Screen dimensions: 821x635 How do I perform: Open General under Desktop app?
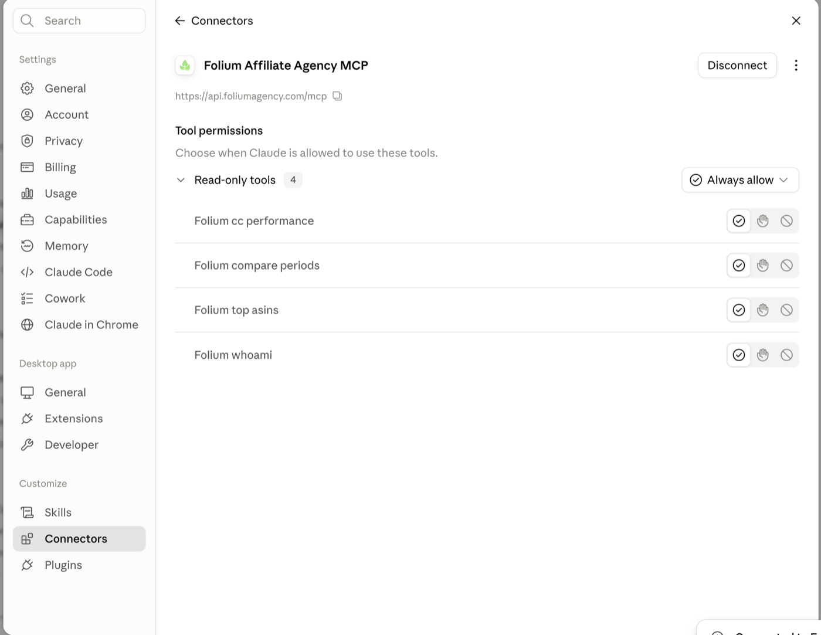(x=79, y=392)
